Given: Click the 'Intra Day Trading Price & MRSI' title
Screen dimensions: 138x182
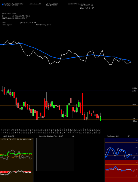Looking at the screenshot, I should click(56, 136).
